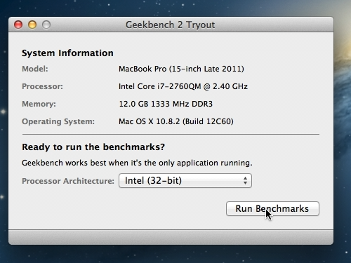Click Ready to run the benchmarks? heading
This screenshot has height=263, width=351.
[93, 147]
